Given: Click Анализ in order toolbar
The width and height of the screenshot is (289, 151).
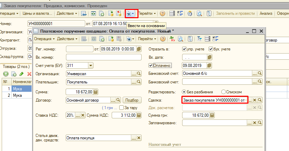Looking at the screenshot, I should pyautogui.click(x=266, y=13).
